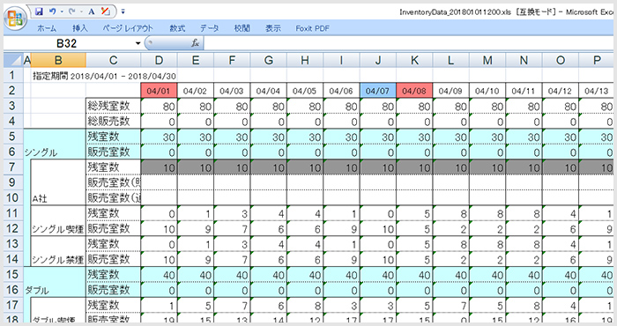Select column D header
The height and width of the screenshot is (326, 617).
159,60
